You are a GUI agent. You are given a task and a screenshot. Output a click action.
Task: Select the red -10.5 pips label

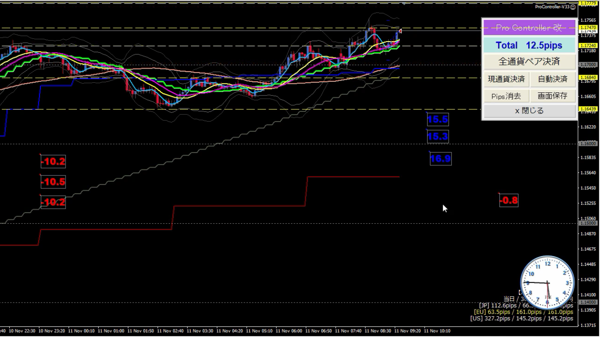click(x=53, y=182)
